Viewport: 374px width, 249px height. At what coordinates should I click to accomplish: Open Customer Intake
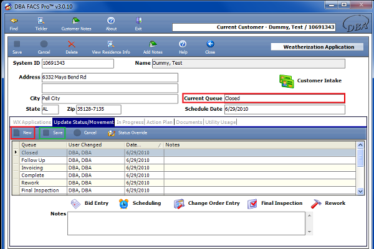click(310, 81)
